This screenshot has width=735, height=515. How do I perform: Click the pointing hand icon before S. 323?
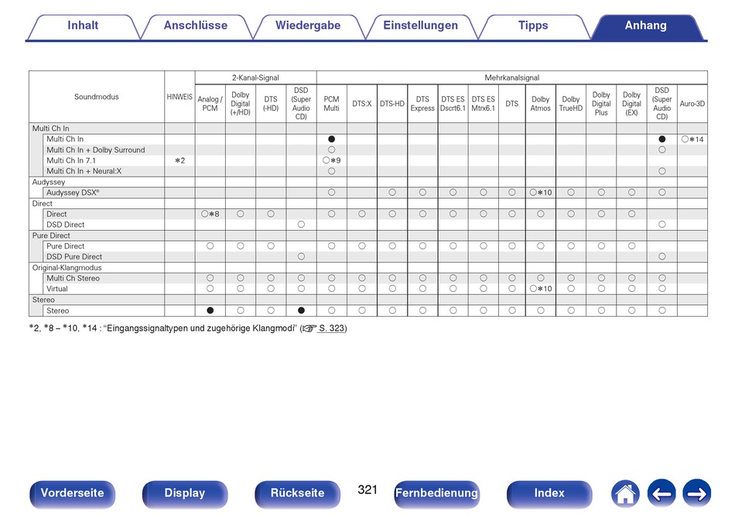tap(309, 328)
